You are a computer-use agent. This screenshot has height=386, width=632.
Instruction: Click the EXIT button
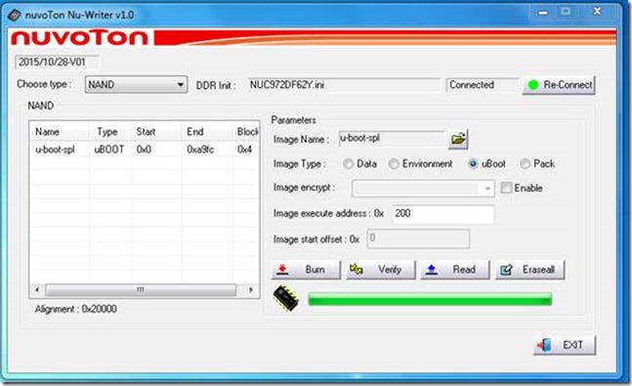pyautogui.click(x=564, y=345)
